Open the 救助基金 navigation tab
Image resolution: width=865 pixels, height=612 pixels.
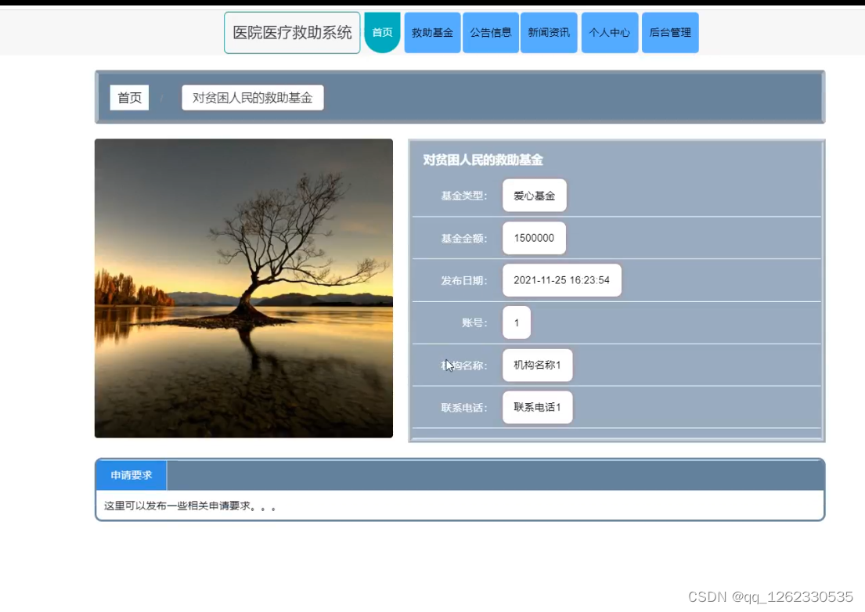[432, 33]
